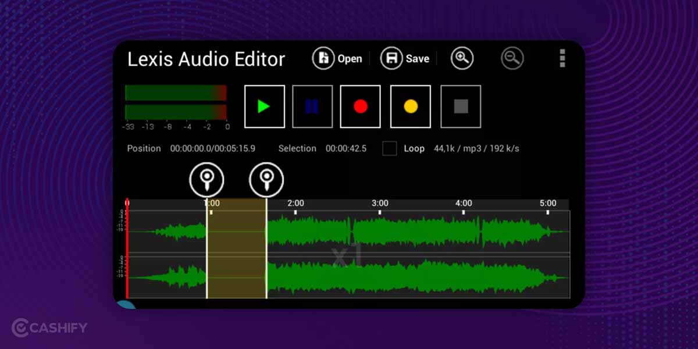Open the three-dot overflow menu
The width and height of the screenshot is (698, 349).
click(561, 58)
